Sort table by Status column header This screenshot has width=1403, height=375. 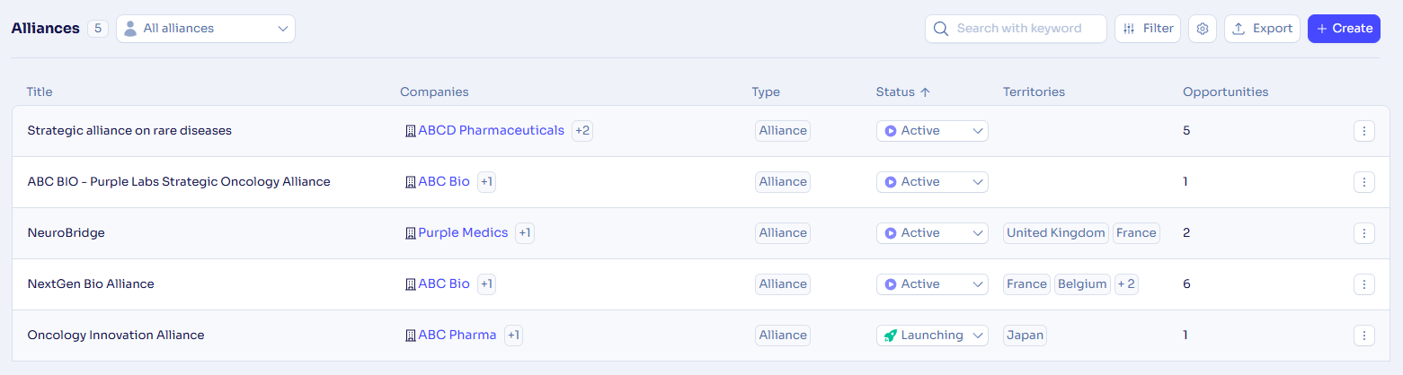pyautogui.click(x=902, y=92)
